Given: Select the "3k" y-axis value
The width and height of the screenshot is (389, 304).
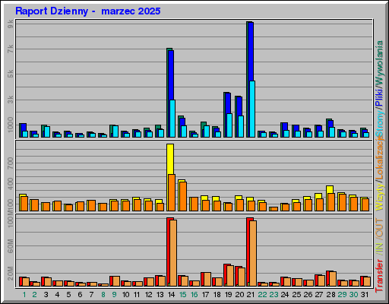Looking at the screenshot, I should pyautogui.click(x=10, y=100).
